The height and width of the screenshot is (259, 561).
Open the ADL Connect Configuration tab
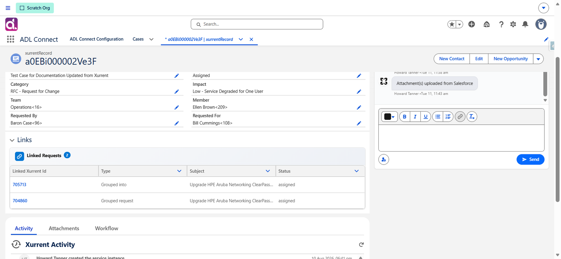[x=96, y=39]
